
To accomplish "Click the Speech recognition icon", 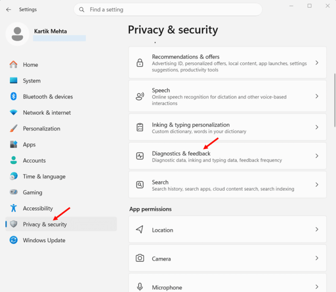I will pos(140,96).
